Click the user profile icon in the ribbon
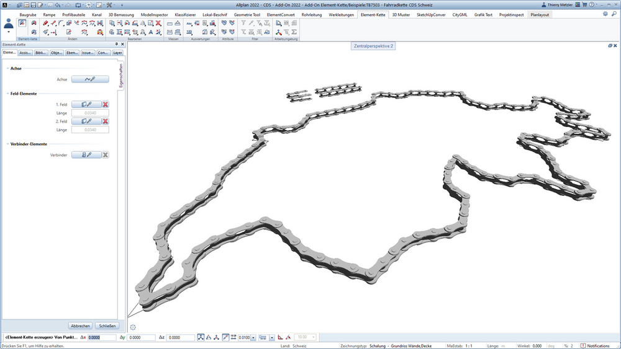The width and height of the screenshot is (621, 349). pyautogui.click(x=8, y=25)
